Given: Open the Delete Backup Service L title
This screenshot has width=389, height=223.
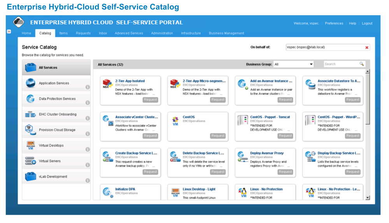Looking at the screenshot, I should click(203, 153).
